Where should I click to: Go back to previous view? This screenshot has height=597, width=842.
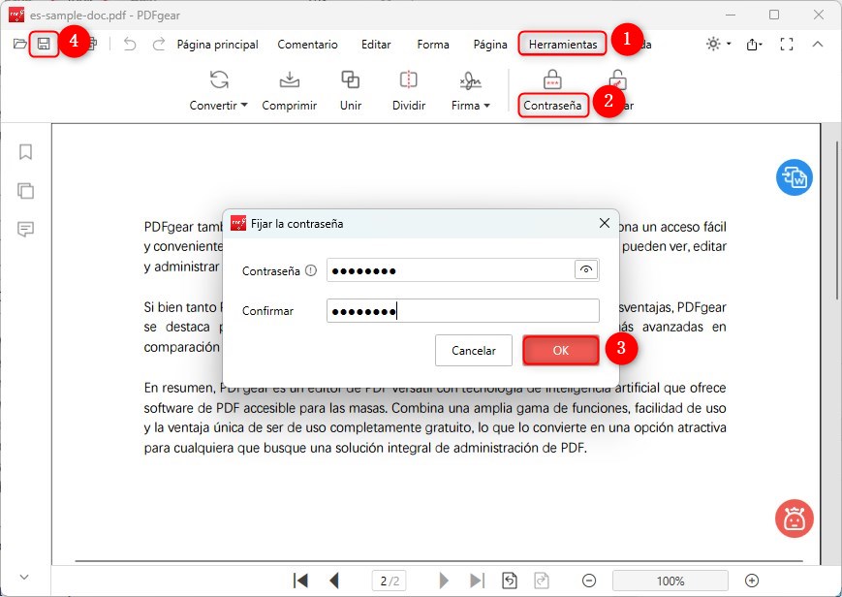(x=509, y=581)
